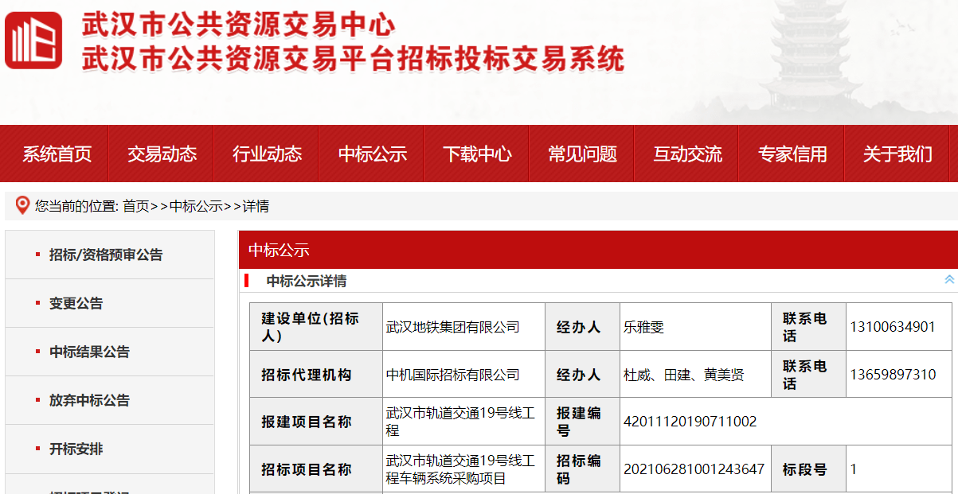Image resolution: width=958 pixels, height=494 pixels.
Task: Click the 中机国际招标有限公司 cell
Action: pyautogui.click(x=463, y=375)
